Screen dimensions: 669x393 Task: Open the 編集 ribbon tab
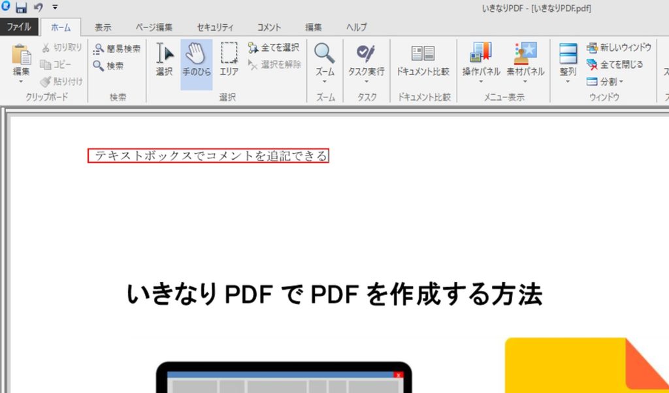tap(313, 27)
